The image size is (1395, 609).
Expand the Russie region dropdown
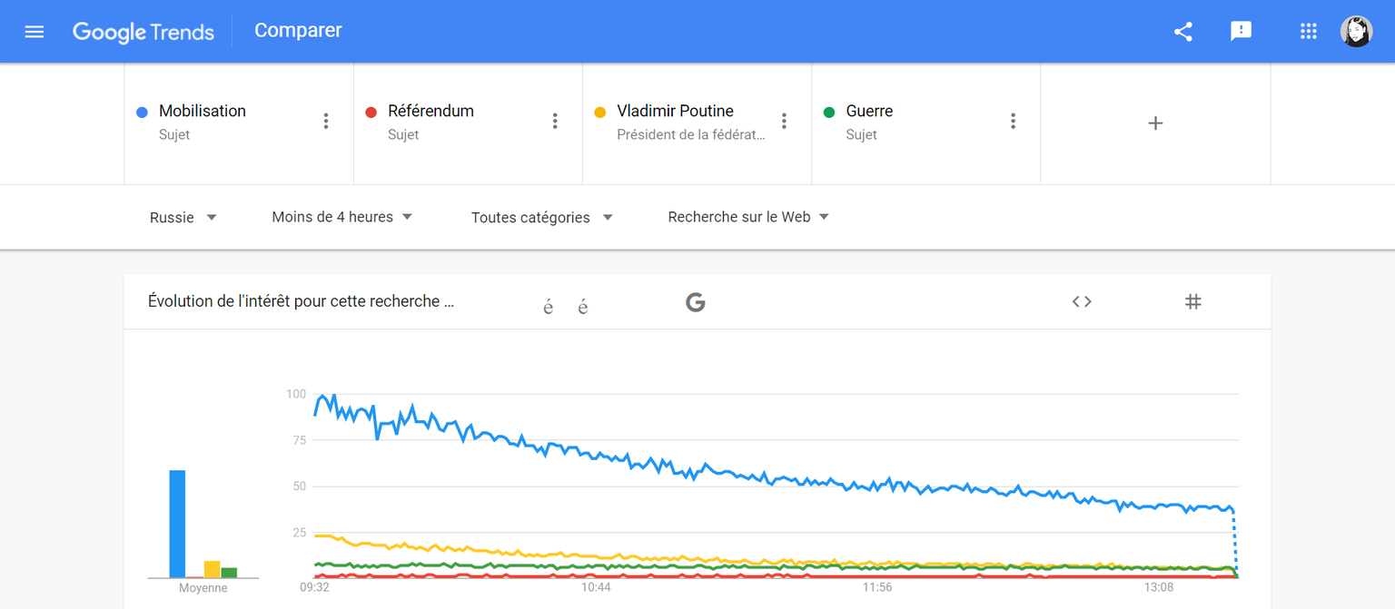tap(183, 218)
